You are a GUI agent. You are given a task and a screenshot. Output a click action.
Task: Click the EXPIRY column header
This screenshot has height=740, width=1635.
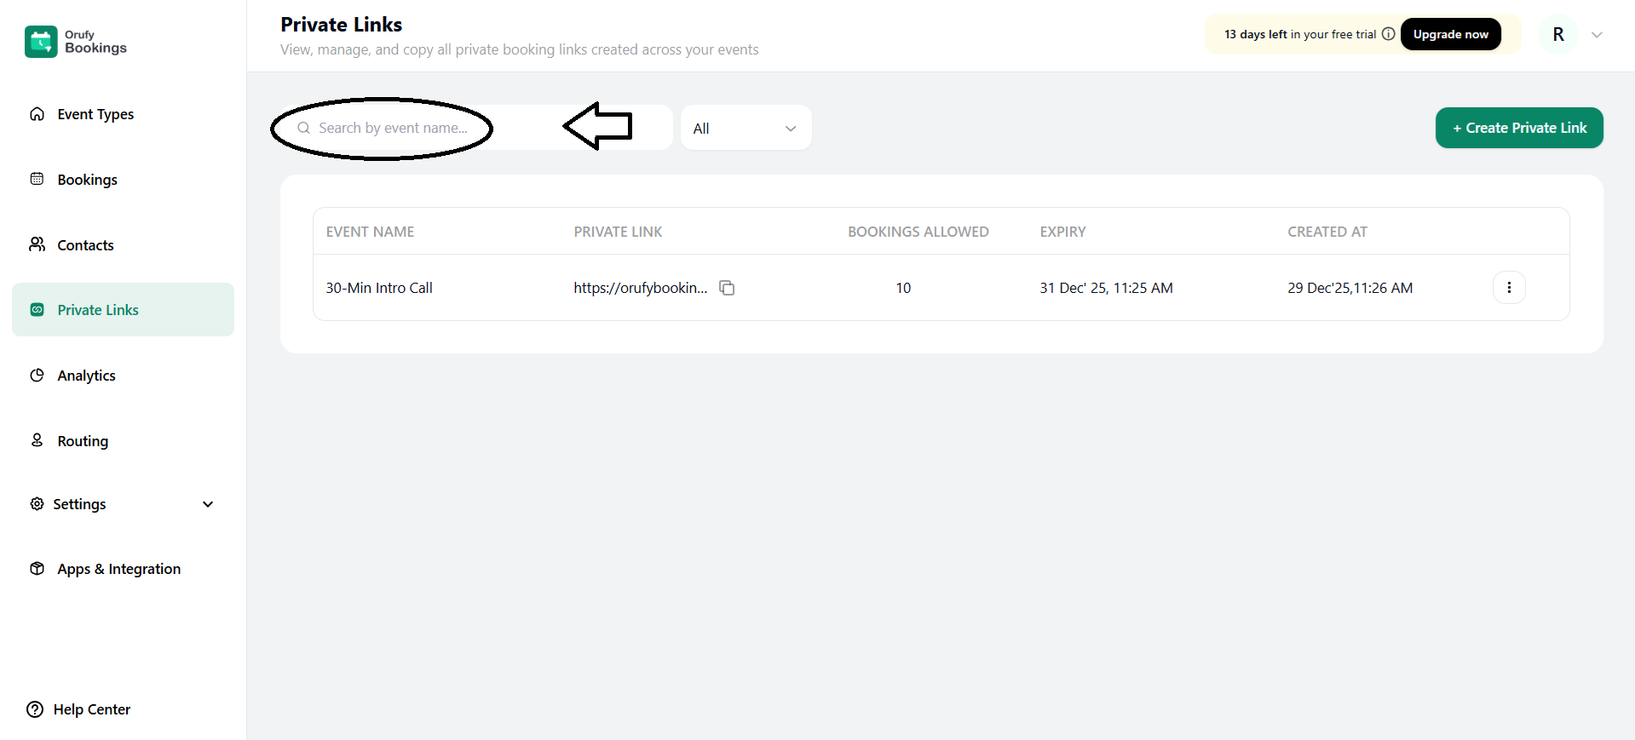(x=1062, y=232)
